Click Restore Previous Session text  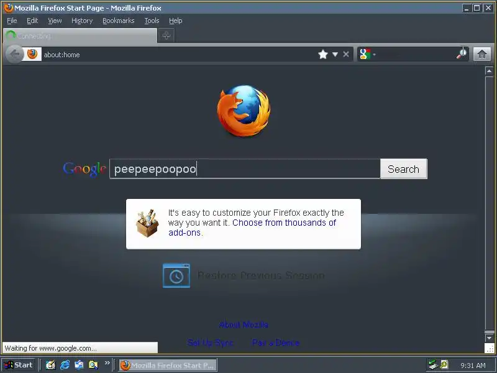click(260, 275)
